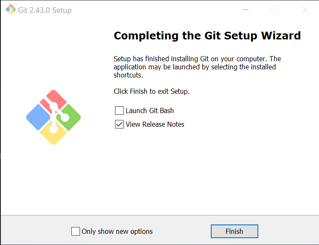Click the yellow square of the large Git logo
This screenshot has width=319, height=245.
pyautogui.click(x=53, y=134)
